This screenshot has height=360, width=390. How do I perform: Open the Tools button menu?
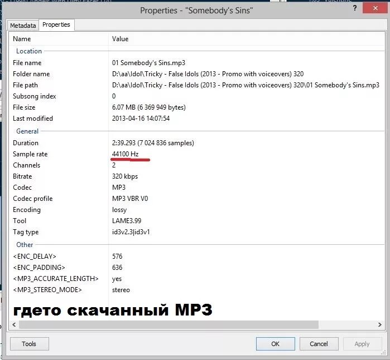pyautogui.click(x=30, y=344)
